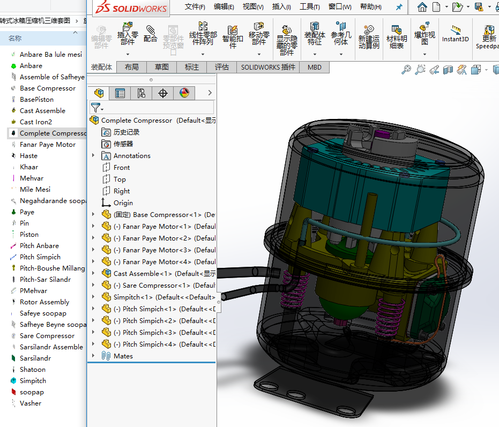This screenshot has height=427, width=499.
Task: Select the Rotor Assembly file in Explorer
Action: point(44,302)
